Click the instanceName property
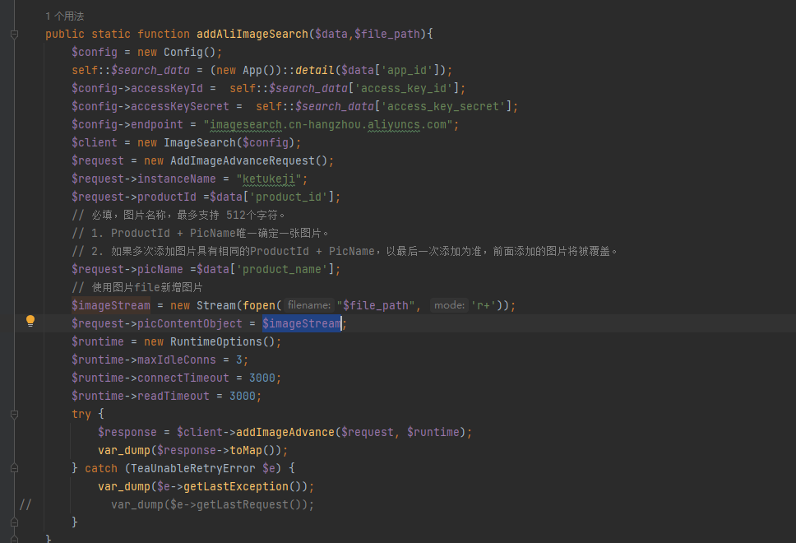Screen dimensions: 796x543 coord(177,179)
